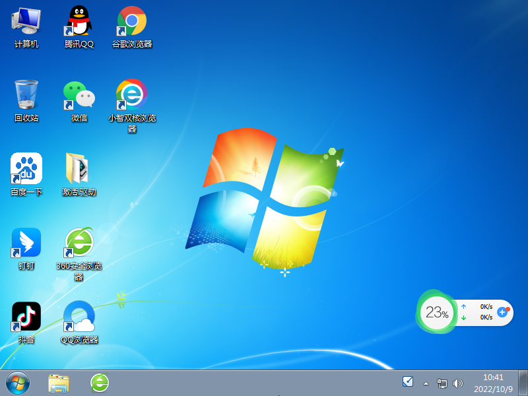Screen dimensions: 528x396
Task: Click the blue plus button on speed widget
Action: point(502,312)
